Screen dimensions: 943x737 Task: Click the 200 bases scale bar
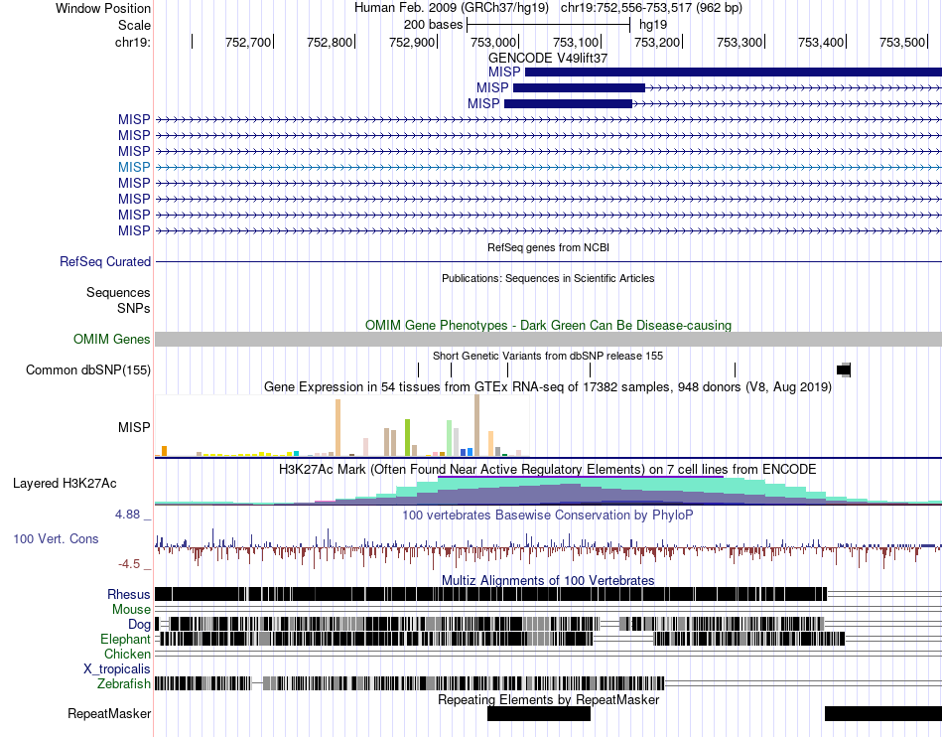[x=549, y=25]
